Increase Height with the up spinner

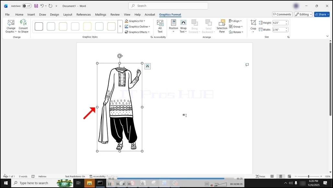tap(286, 21)
